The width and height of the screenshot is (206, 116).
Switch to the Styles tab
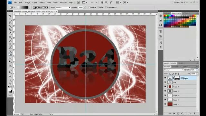point(185,13)
